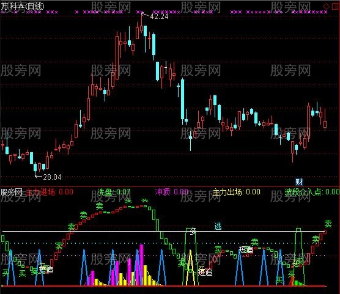Select the 洗盘: 0.07 indicator readout
Screen dimensions: 340x294
[114, 192]
